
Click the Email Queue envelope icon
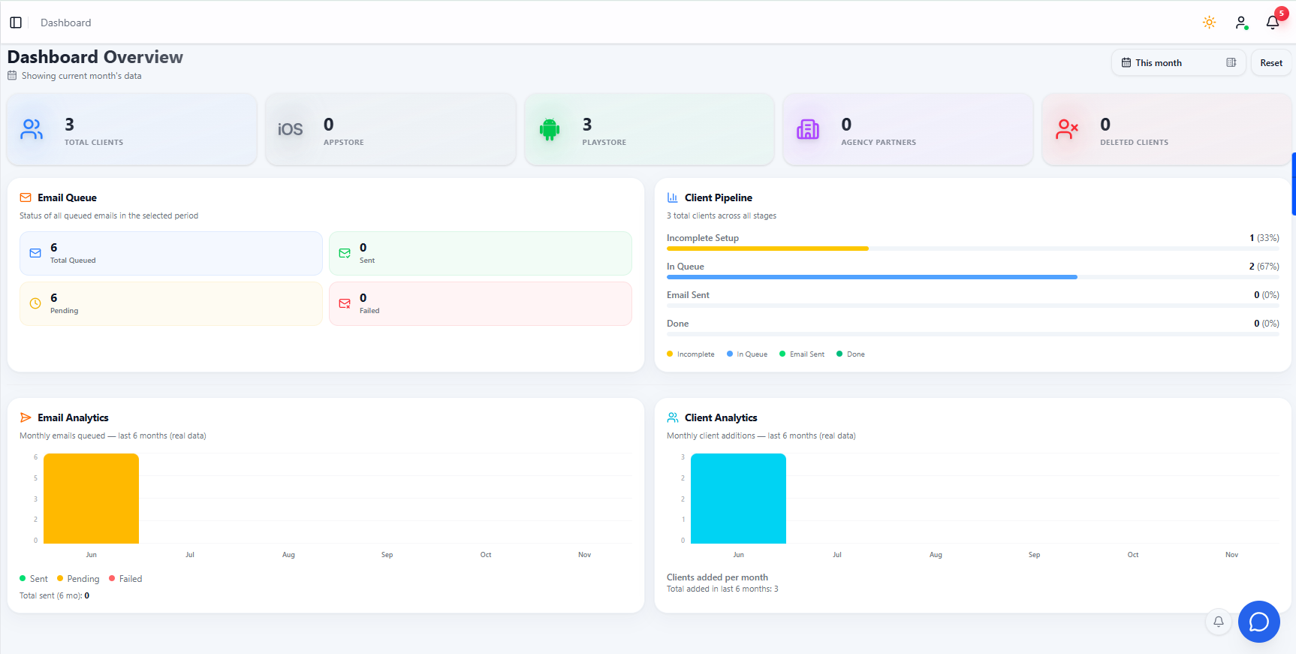[x=26, y=197]
